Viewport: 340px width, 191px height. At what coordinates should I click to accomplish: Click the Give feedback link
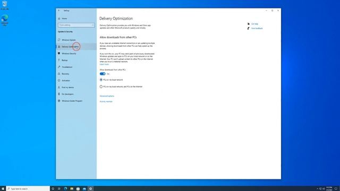point(257,28)
